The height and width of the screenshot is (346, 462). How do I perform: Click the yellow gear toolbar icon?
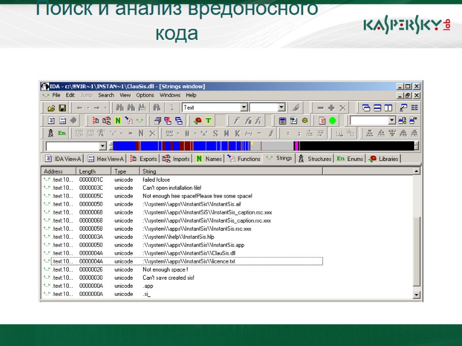[305, 121]
